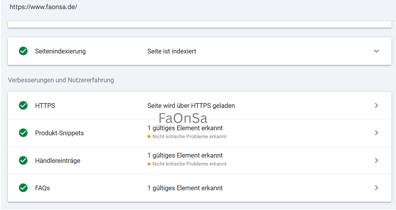Select the Produkt-Snippets row label

click(x=59, y=133)
